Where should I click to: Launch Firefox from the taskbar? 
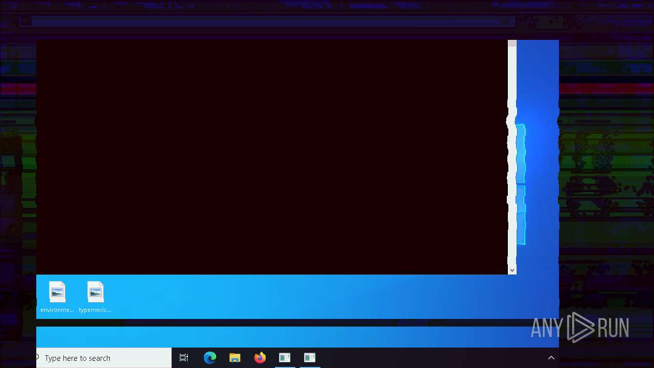[x=260, y=358]
